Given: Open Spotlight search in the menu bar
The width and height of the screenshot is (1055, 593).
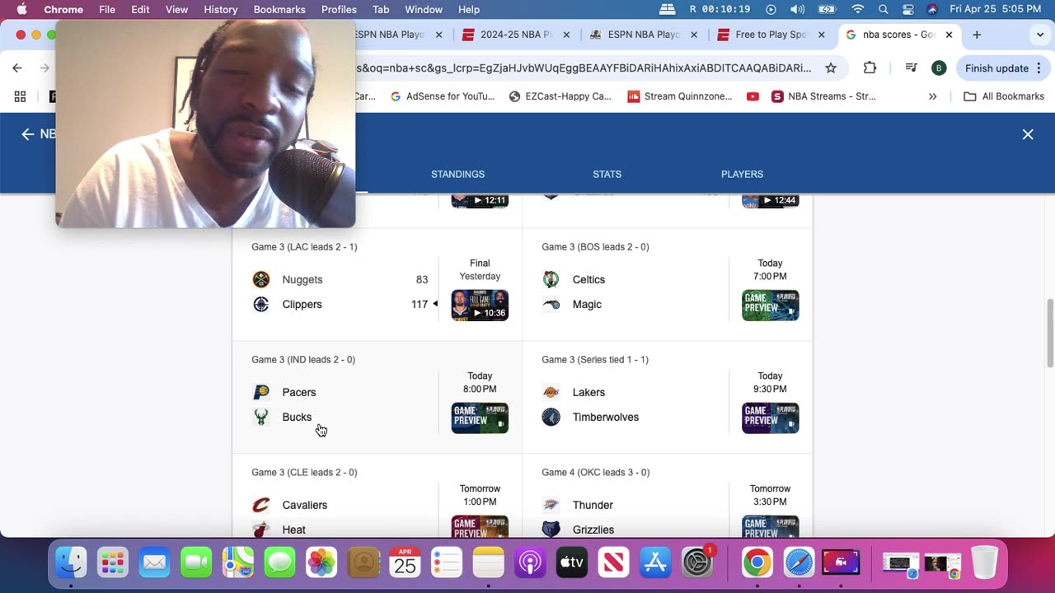Looking at the screenshot, I should tap(883, 9).
